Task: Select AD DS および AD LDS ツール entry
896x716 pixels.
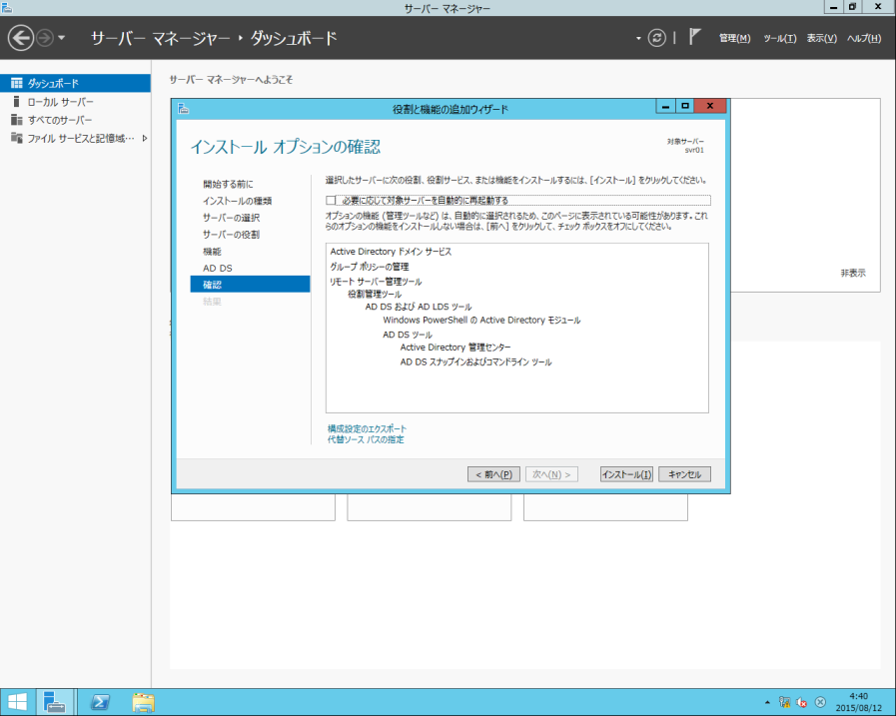Action: click(419, 307)
